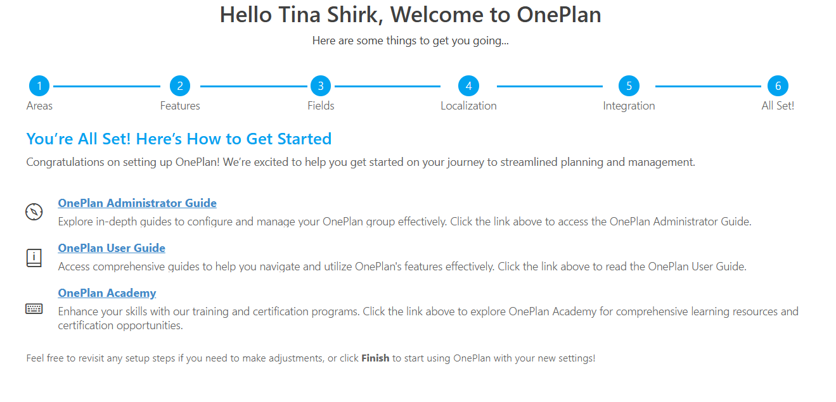Viewport: 836px width, 402px height.
Task: Open step 4 circle for Localization
Action: (x=468, y=86)
